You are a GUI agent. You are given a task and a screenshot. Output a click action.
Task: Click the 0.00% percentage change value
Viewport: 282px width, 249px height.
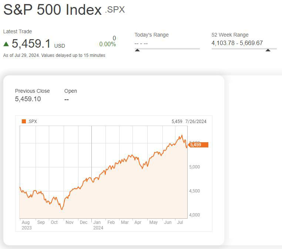pos(107,44)
